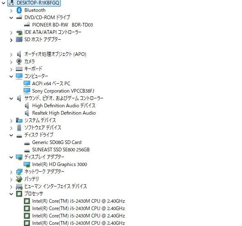The width and height of the screenshot is (242, 226).
Task: Click the ディスプレイ アダプター icon
Action: 19,157
